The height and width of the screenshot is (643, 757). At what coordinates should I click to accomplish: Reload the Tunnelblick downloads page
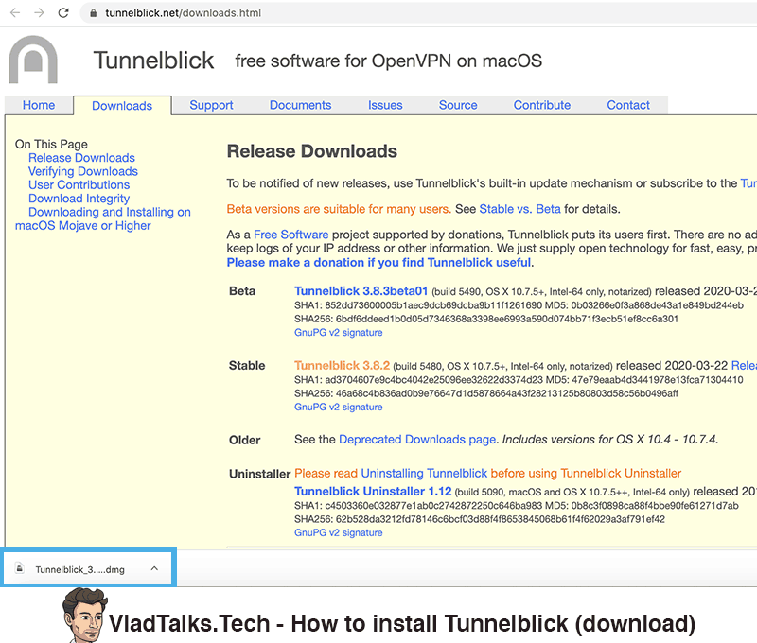63,12
